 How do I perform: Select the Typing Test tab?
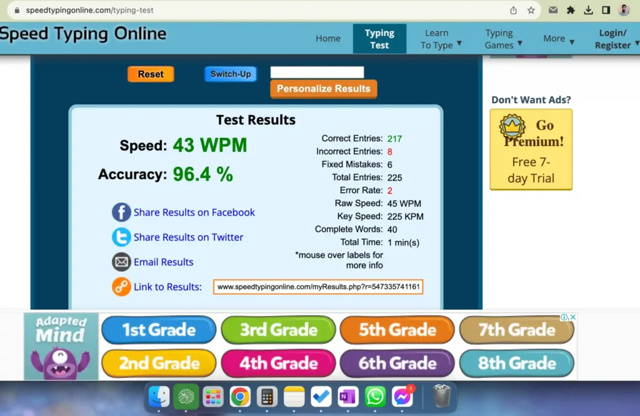379,39
